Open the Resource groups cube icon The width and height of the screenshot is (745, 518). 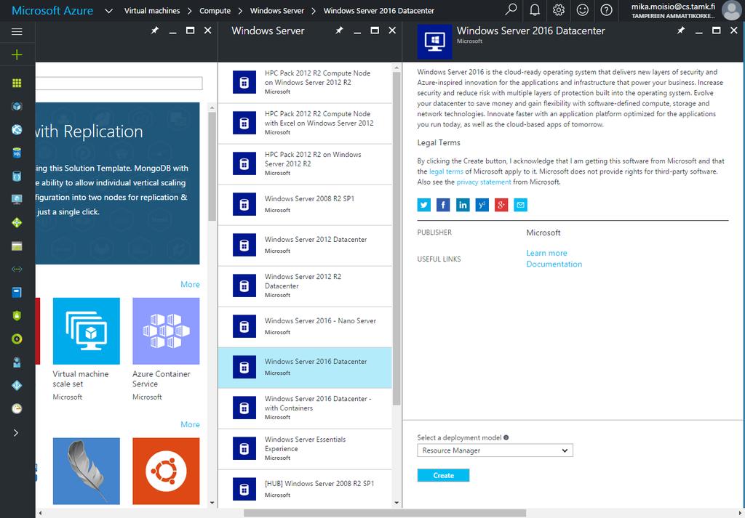[x=17, y=106]
